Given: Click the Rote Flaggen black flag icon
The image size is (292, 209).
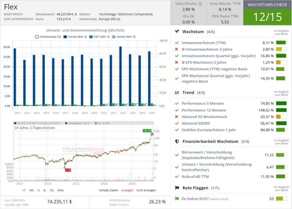Looking at the screenshot, I should pos(177,187).
